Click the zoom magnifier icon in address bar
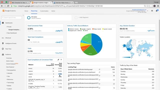Image resolution: width=160 pixels, height=90 pixels. click(x=145, y=6)
